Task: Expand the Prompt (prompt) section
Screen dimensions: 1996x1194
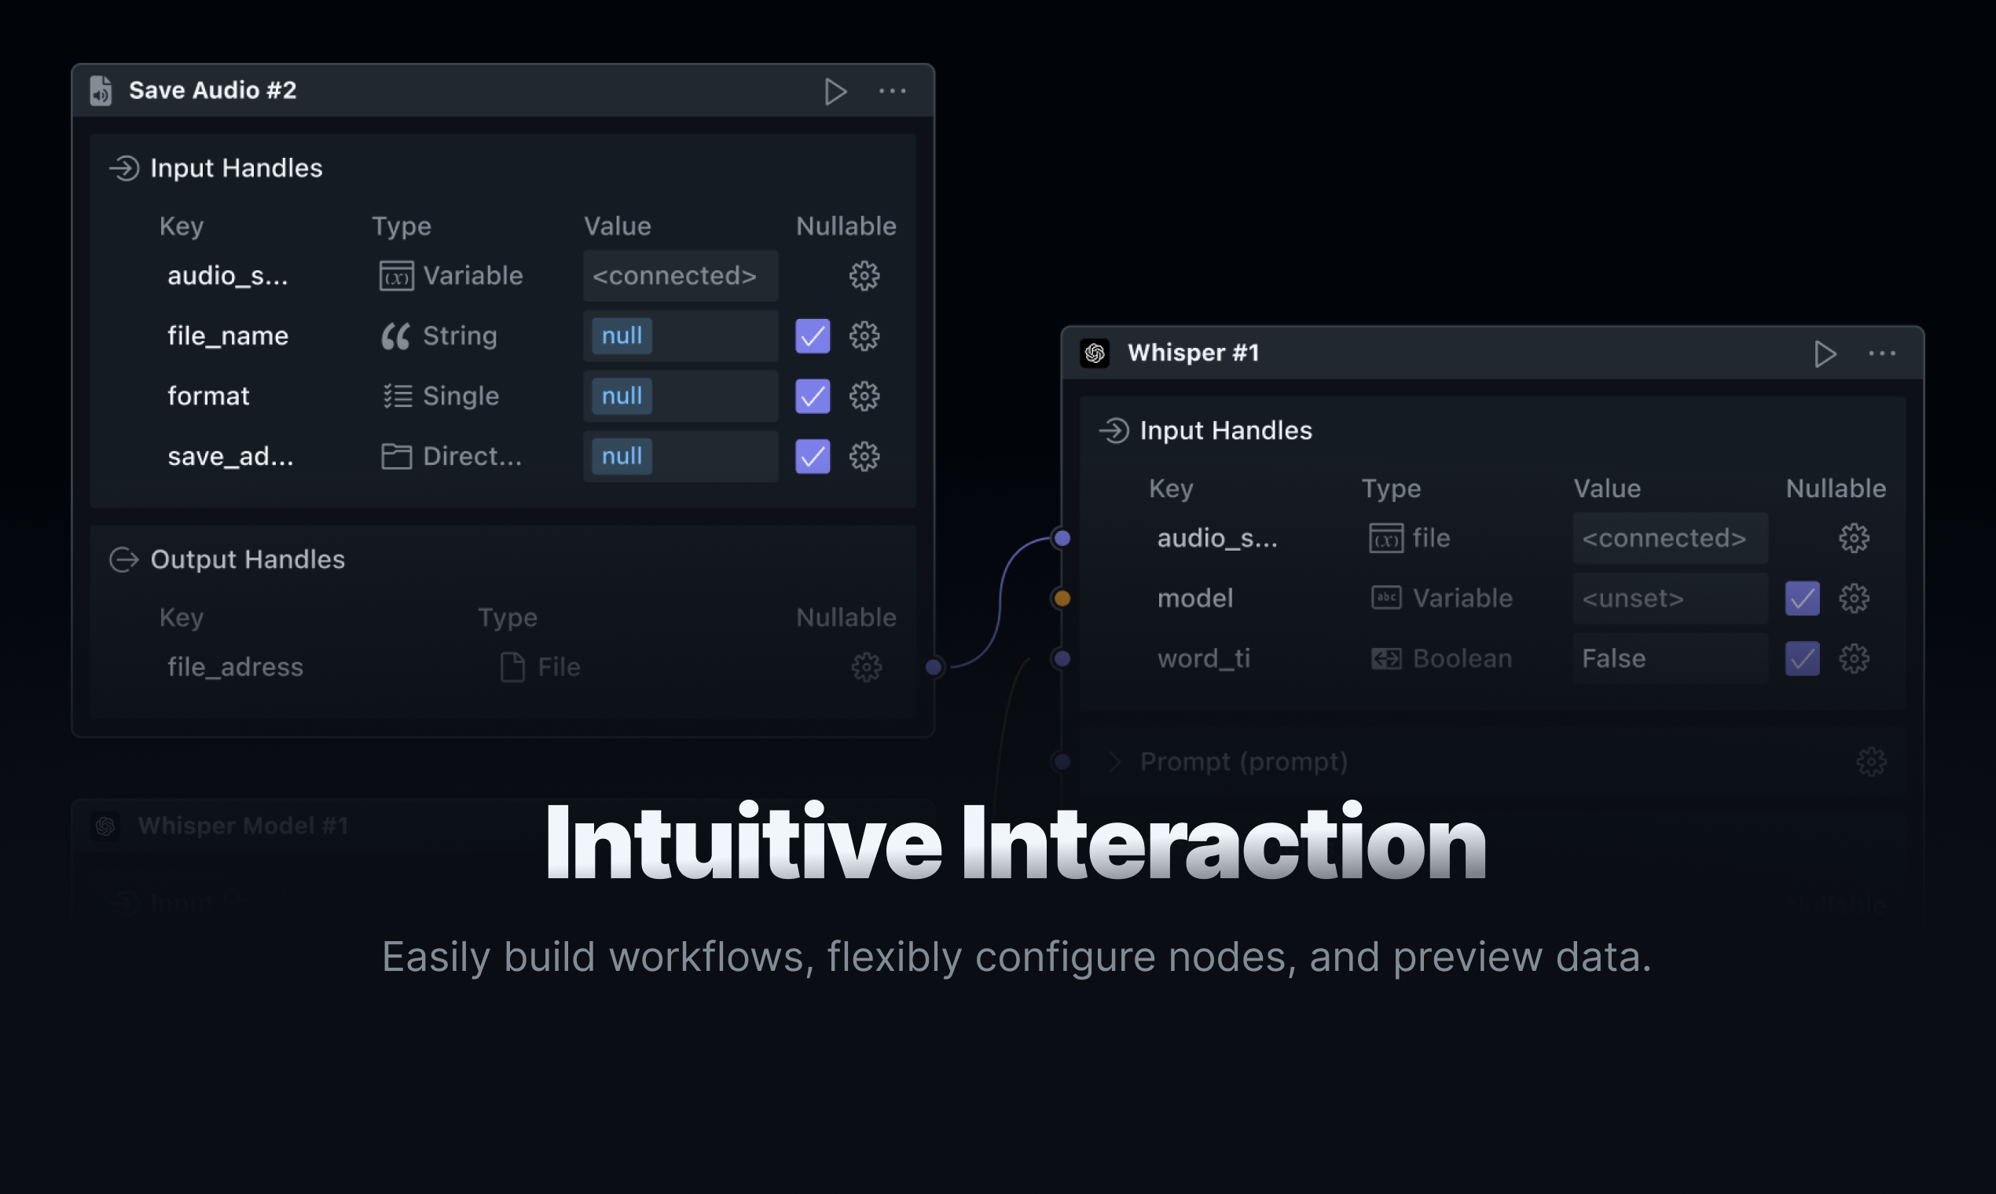Action: (1115, 762)
